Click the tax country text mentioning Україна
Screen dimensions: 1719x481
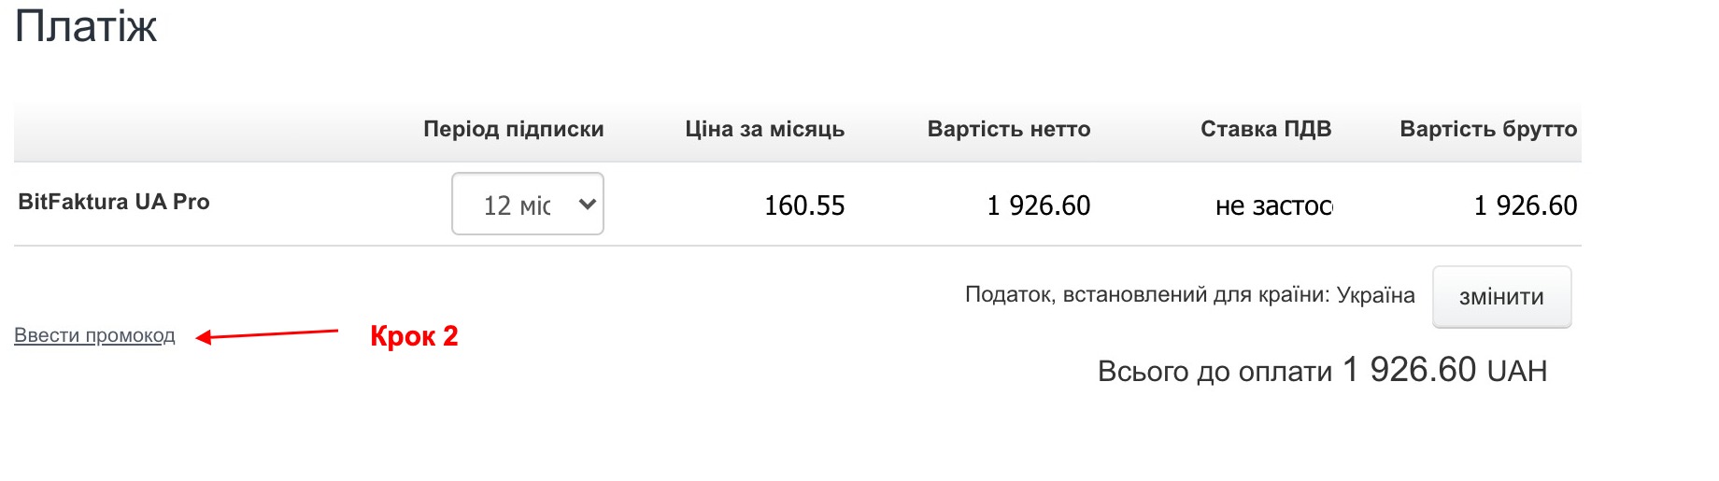[x=1189, y=295]
